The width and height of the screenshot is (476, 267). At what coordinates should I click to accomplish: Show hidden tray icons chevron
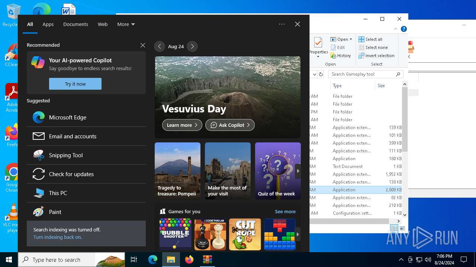[x=401, y=260]
